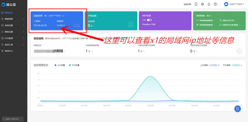
Task: Expand the 应用工具 chevron arrow
Action: click(24, 45)
